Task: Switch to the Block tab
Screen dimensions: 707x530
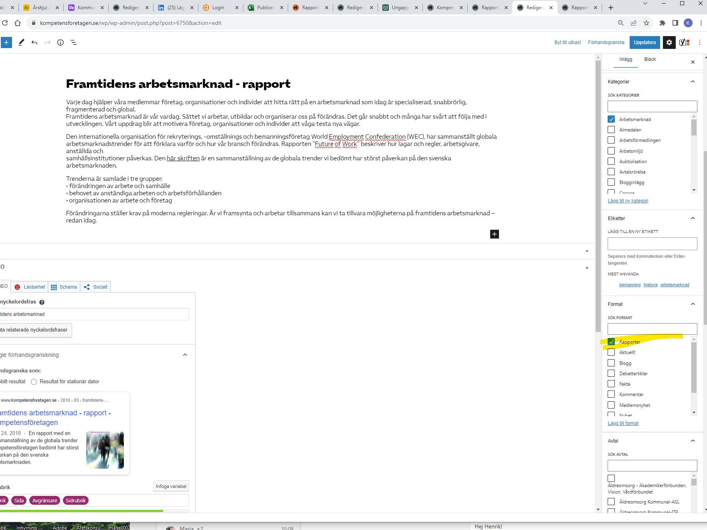Action: [650, 59]
